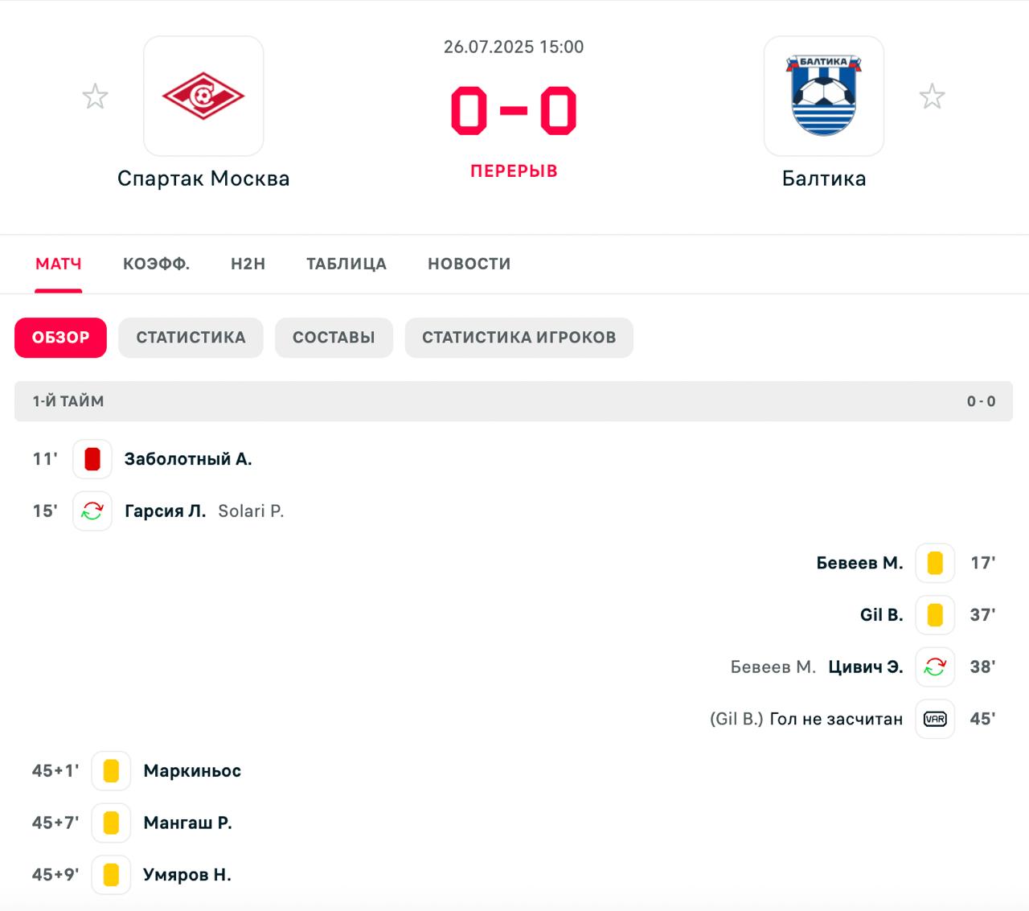Open player Умяров Н. link
Screen dimensions: 1029x911
pyautogui.click(x=187, y=875)
